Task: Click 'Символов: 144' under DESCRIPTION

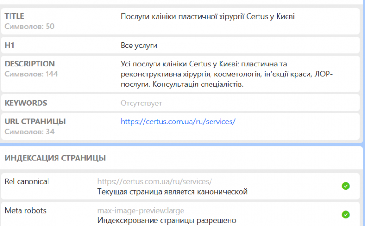Action: [x=31, y=74]
